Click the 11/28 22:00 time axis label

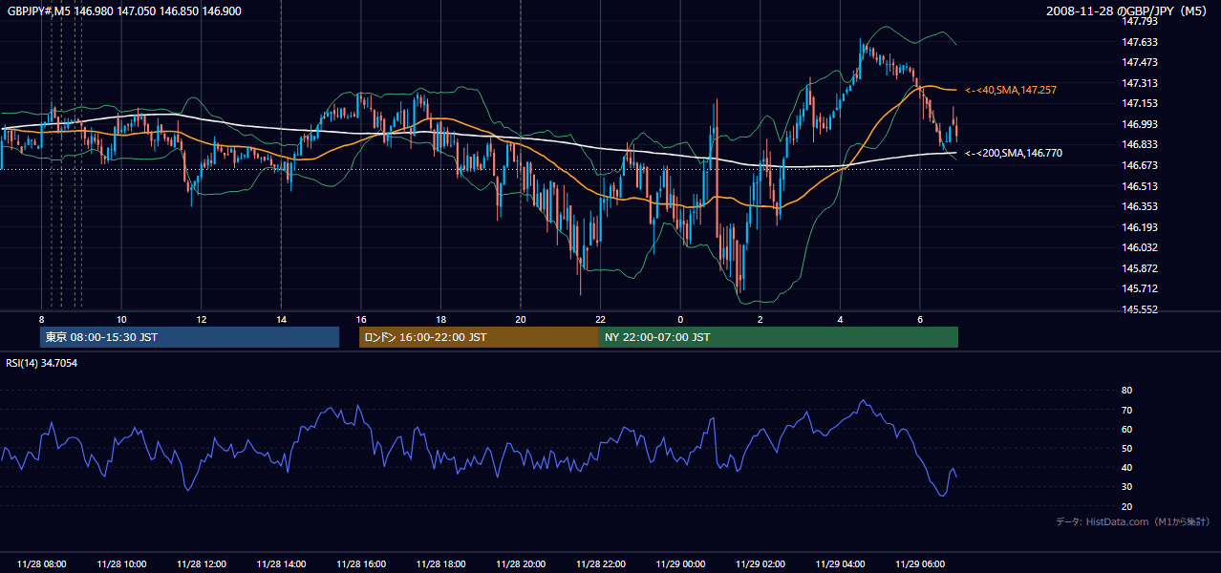click(600, 564)
